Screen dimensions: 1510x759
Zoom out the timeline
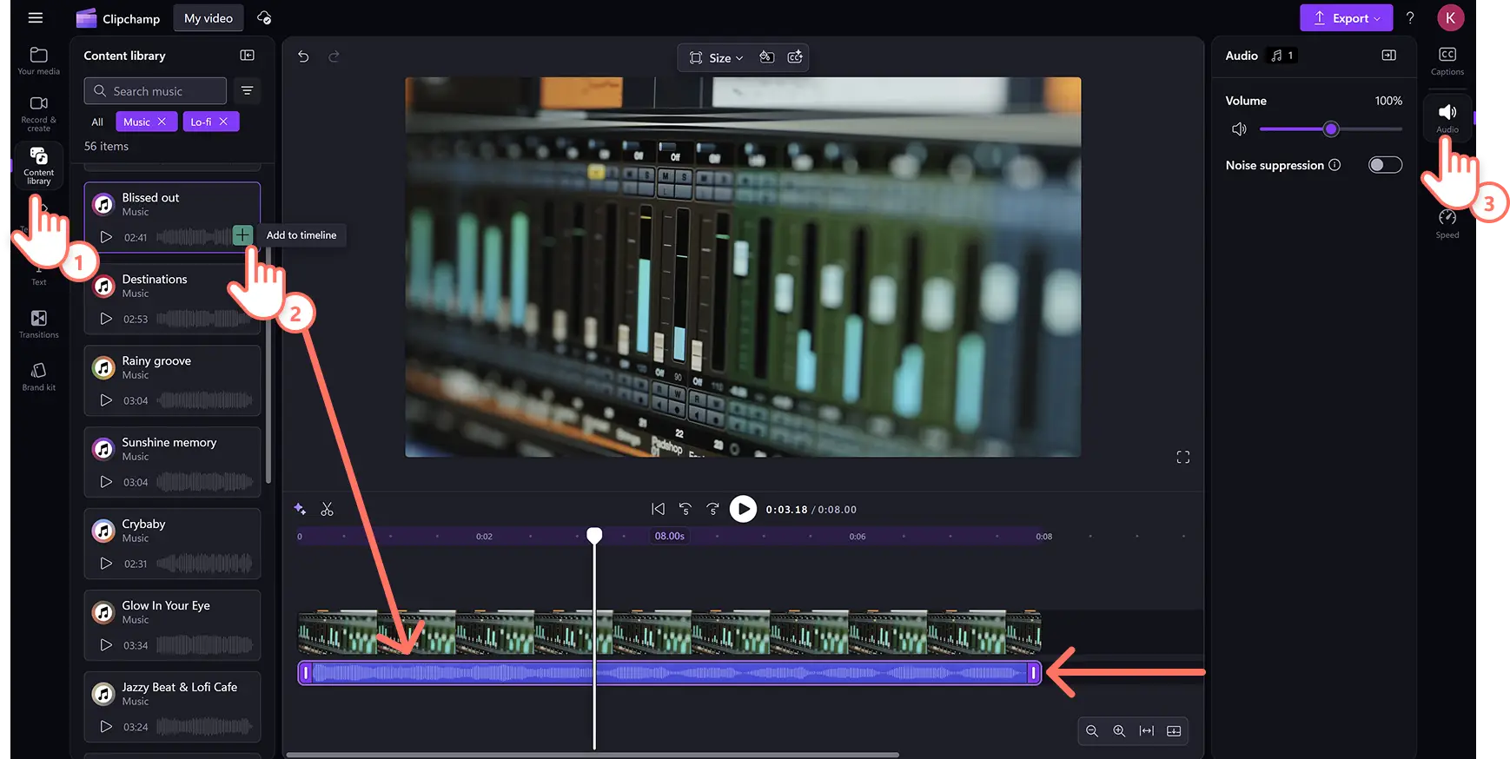click(1092, 731)
